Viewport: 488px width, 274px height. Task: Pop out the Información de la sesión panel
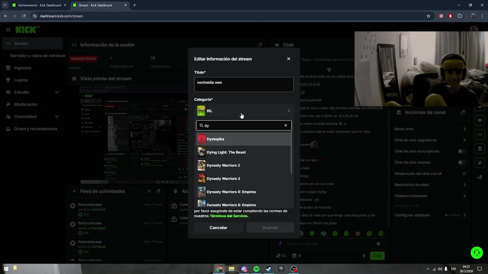(260, 45)
